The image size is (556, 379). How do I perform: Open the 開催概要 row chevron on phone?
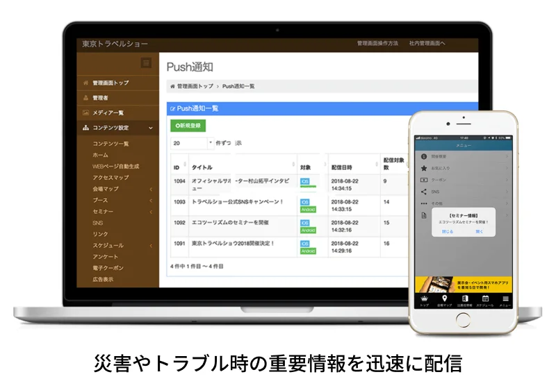(507, 156)
